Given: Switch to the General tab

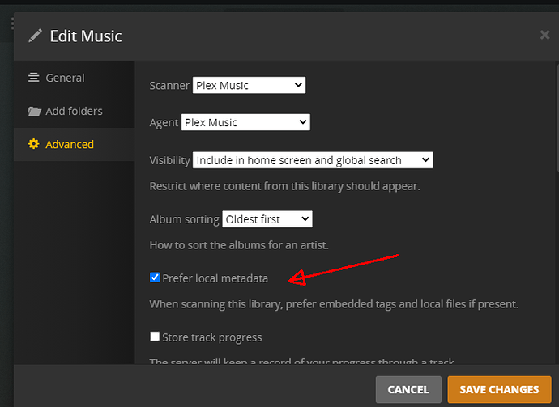Looking at the screenshot, I should pyautogui.click(x=65, y=78).
